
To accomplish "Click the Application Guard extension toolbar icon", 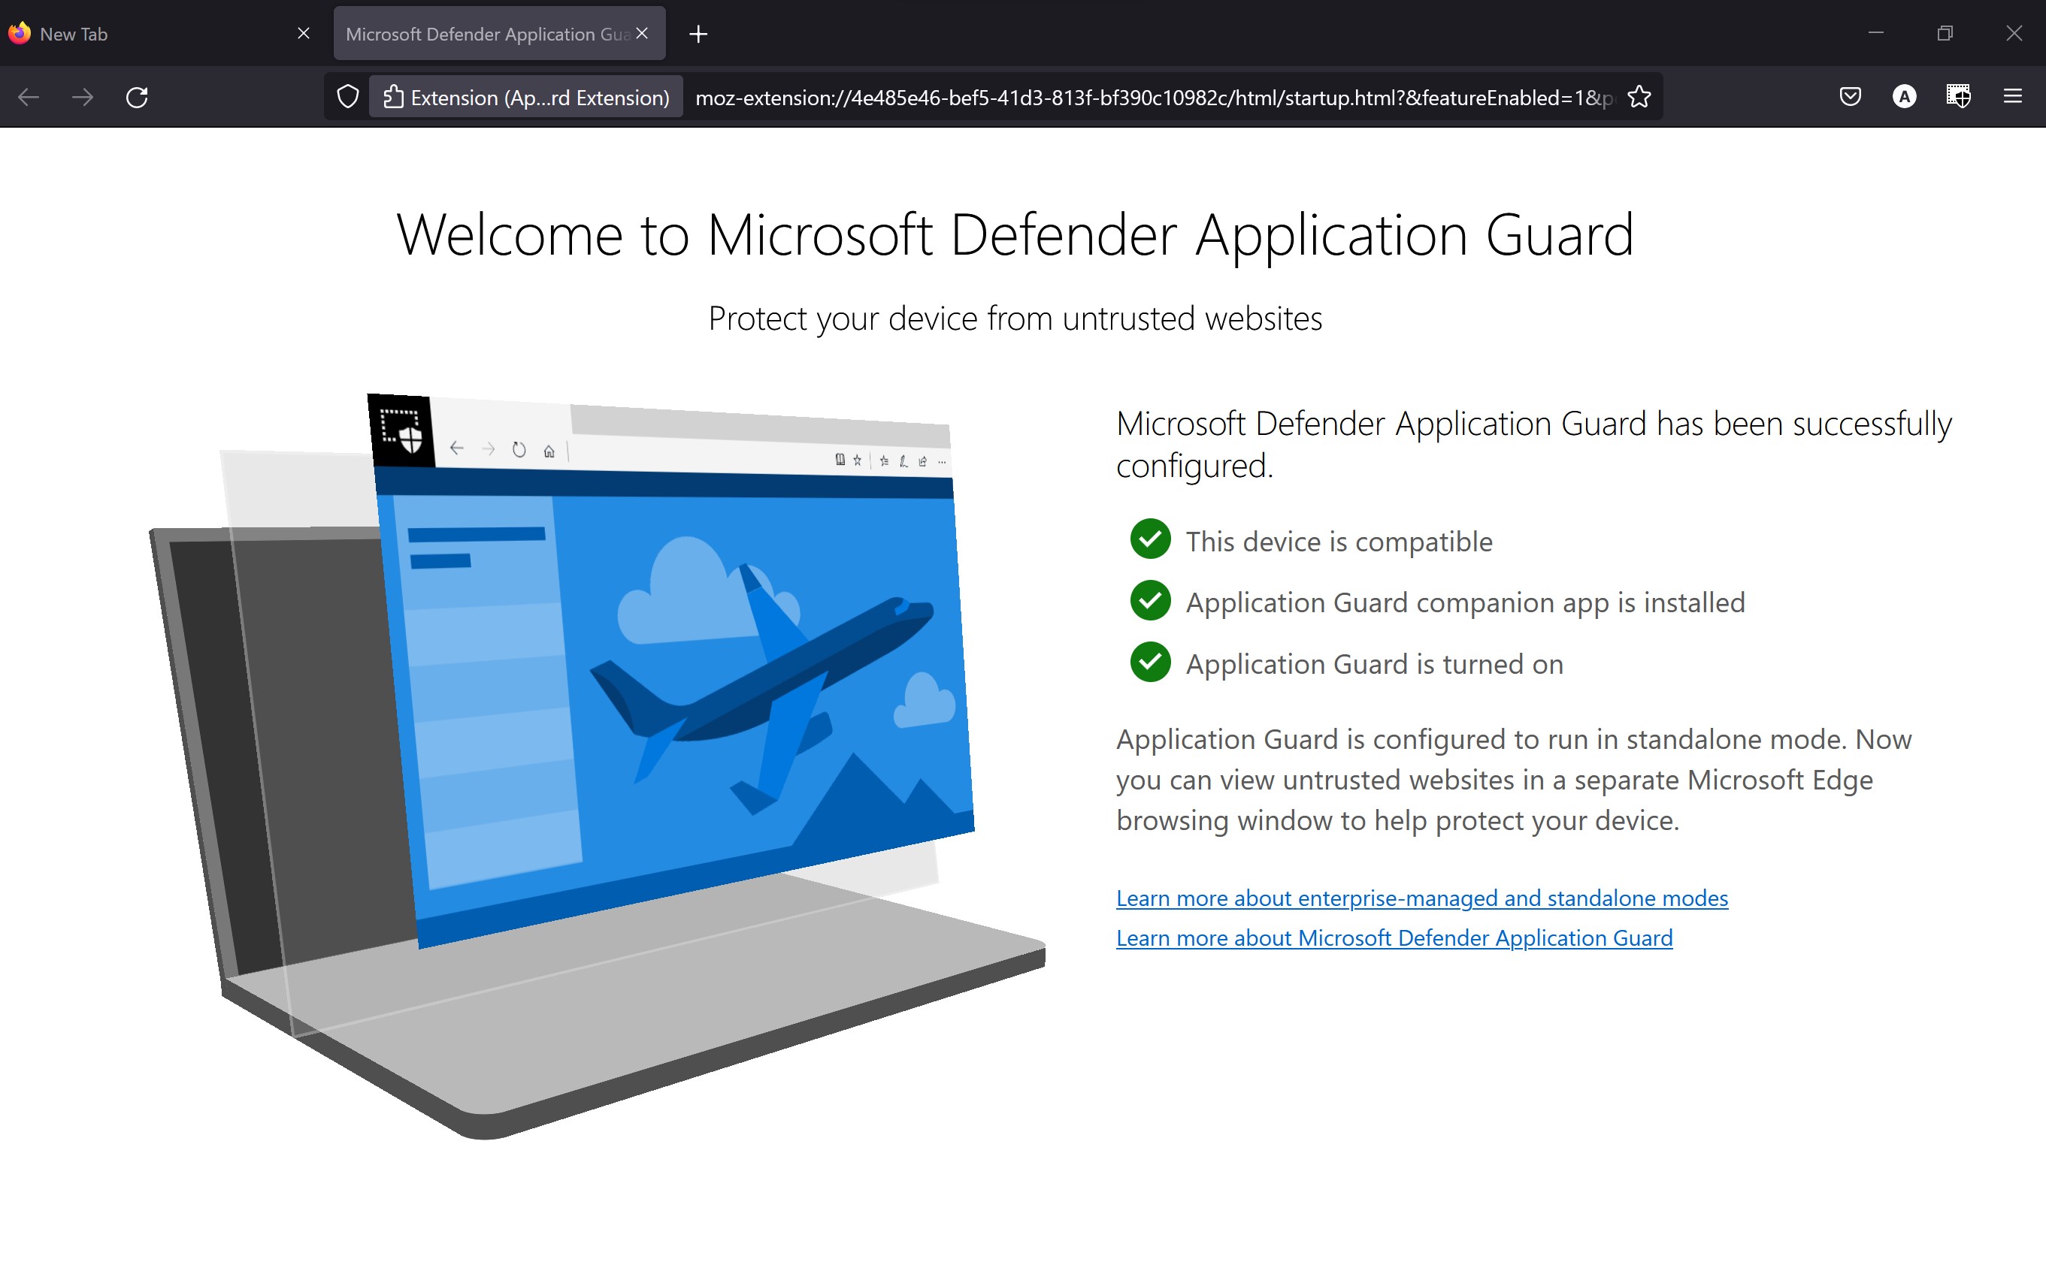I will click(1958, 97).
